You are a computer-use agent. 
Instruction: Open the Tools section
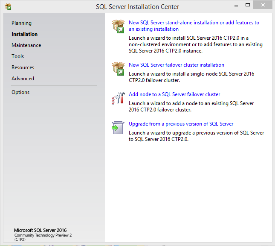pos(18,56)
